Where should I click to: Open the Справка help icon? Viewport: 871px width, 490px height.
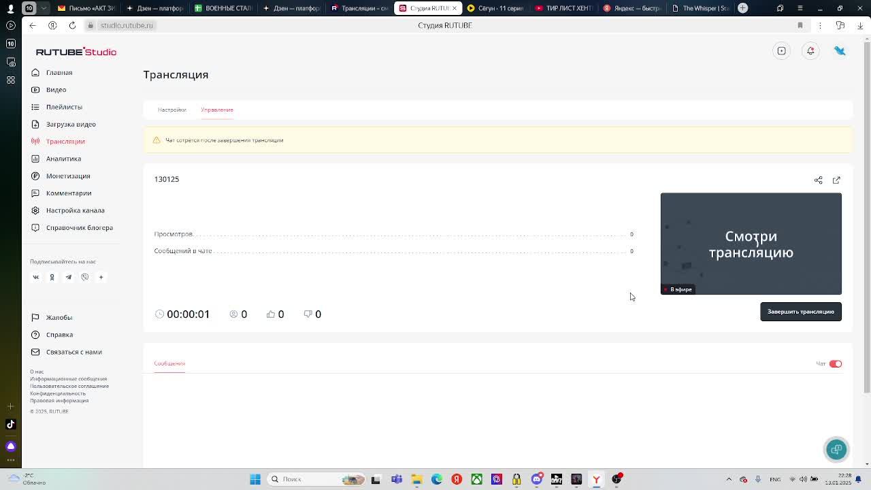[35, 335]
